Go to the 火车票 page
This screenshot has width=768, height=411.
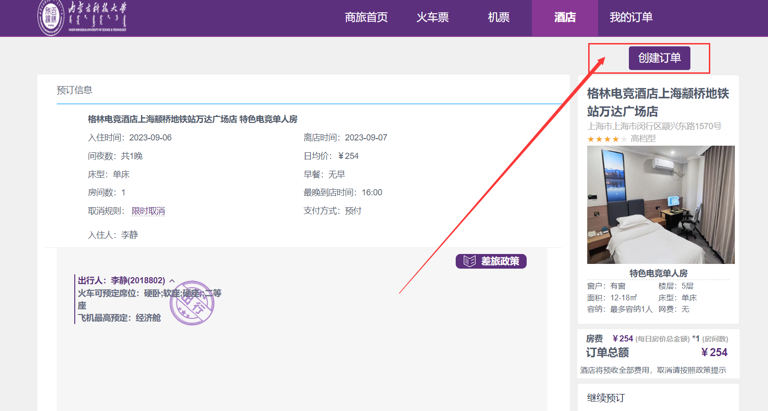(x=433, y=17)
